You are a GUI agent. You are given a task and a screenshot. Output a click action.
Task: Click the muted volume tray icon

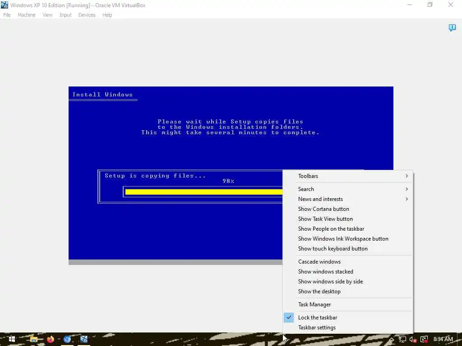tap(413, 339)
